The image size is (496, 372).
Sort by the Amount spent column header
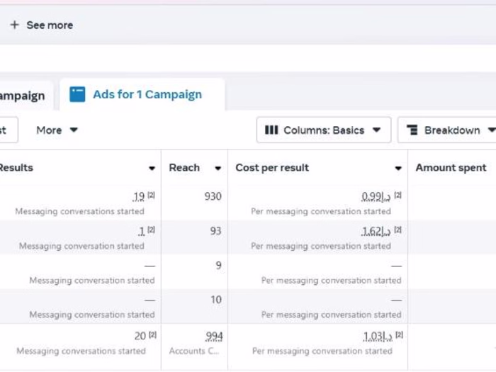click(451, 168)
